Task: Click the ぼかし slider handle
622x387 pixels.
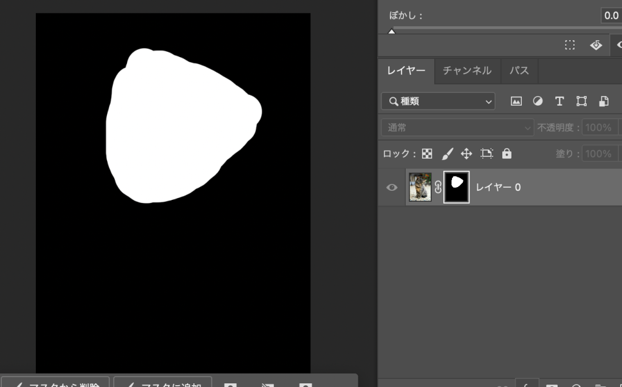Action: [x=392, y=31]
